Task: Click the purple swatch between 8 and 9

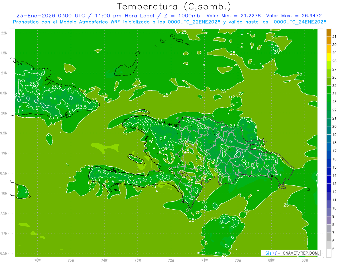Action: tap(329, 220)
